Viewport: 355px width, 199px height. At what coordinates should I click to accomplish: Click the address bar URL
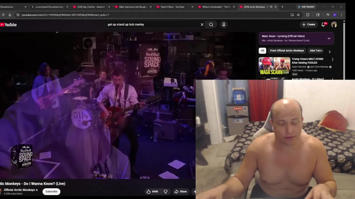pos(65,15)
